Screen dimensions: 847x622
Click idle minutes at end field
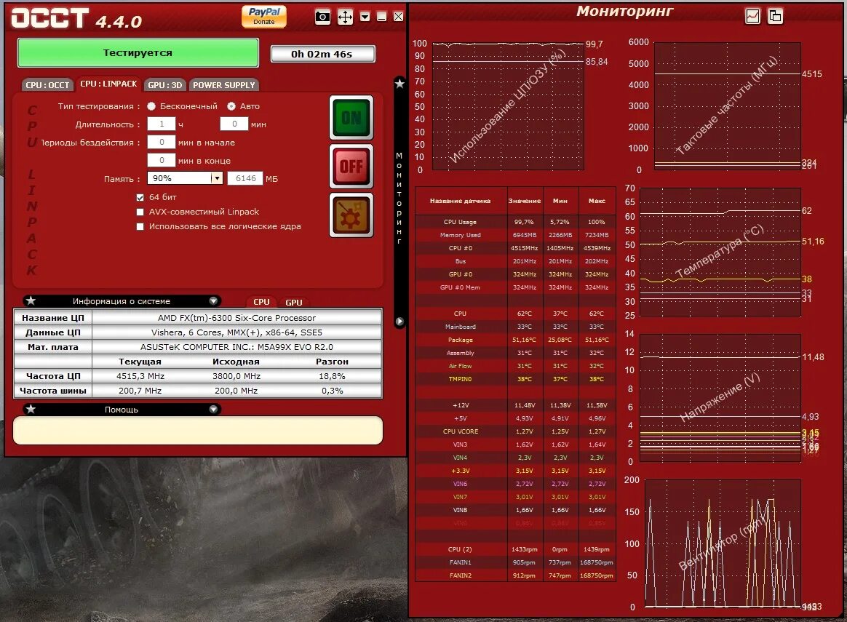(162, 160)
